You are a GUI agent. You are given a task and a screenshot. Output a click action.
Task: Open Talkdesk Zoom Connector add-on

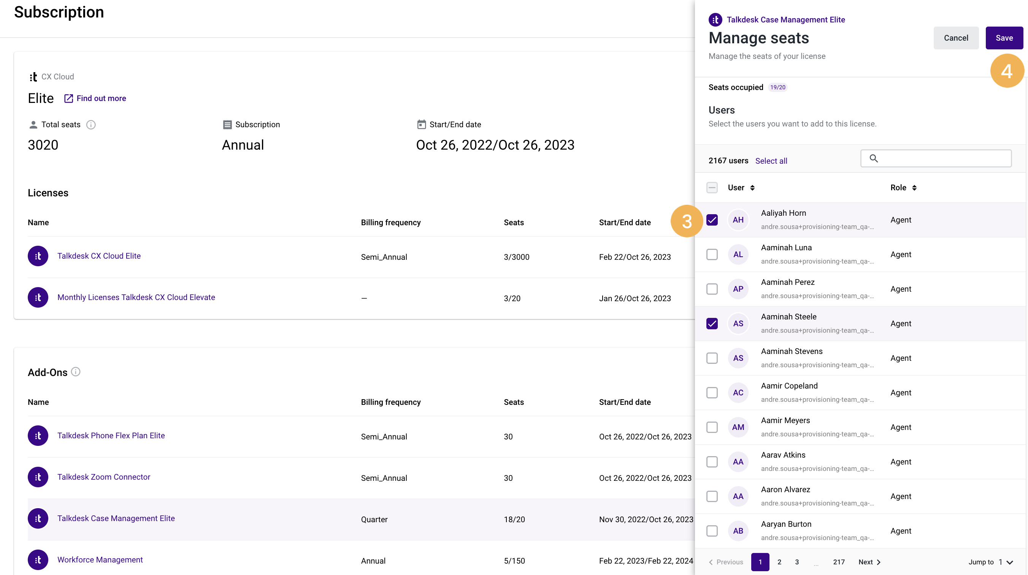104,477
